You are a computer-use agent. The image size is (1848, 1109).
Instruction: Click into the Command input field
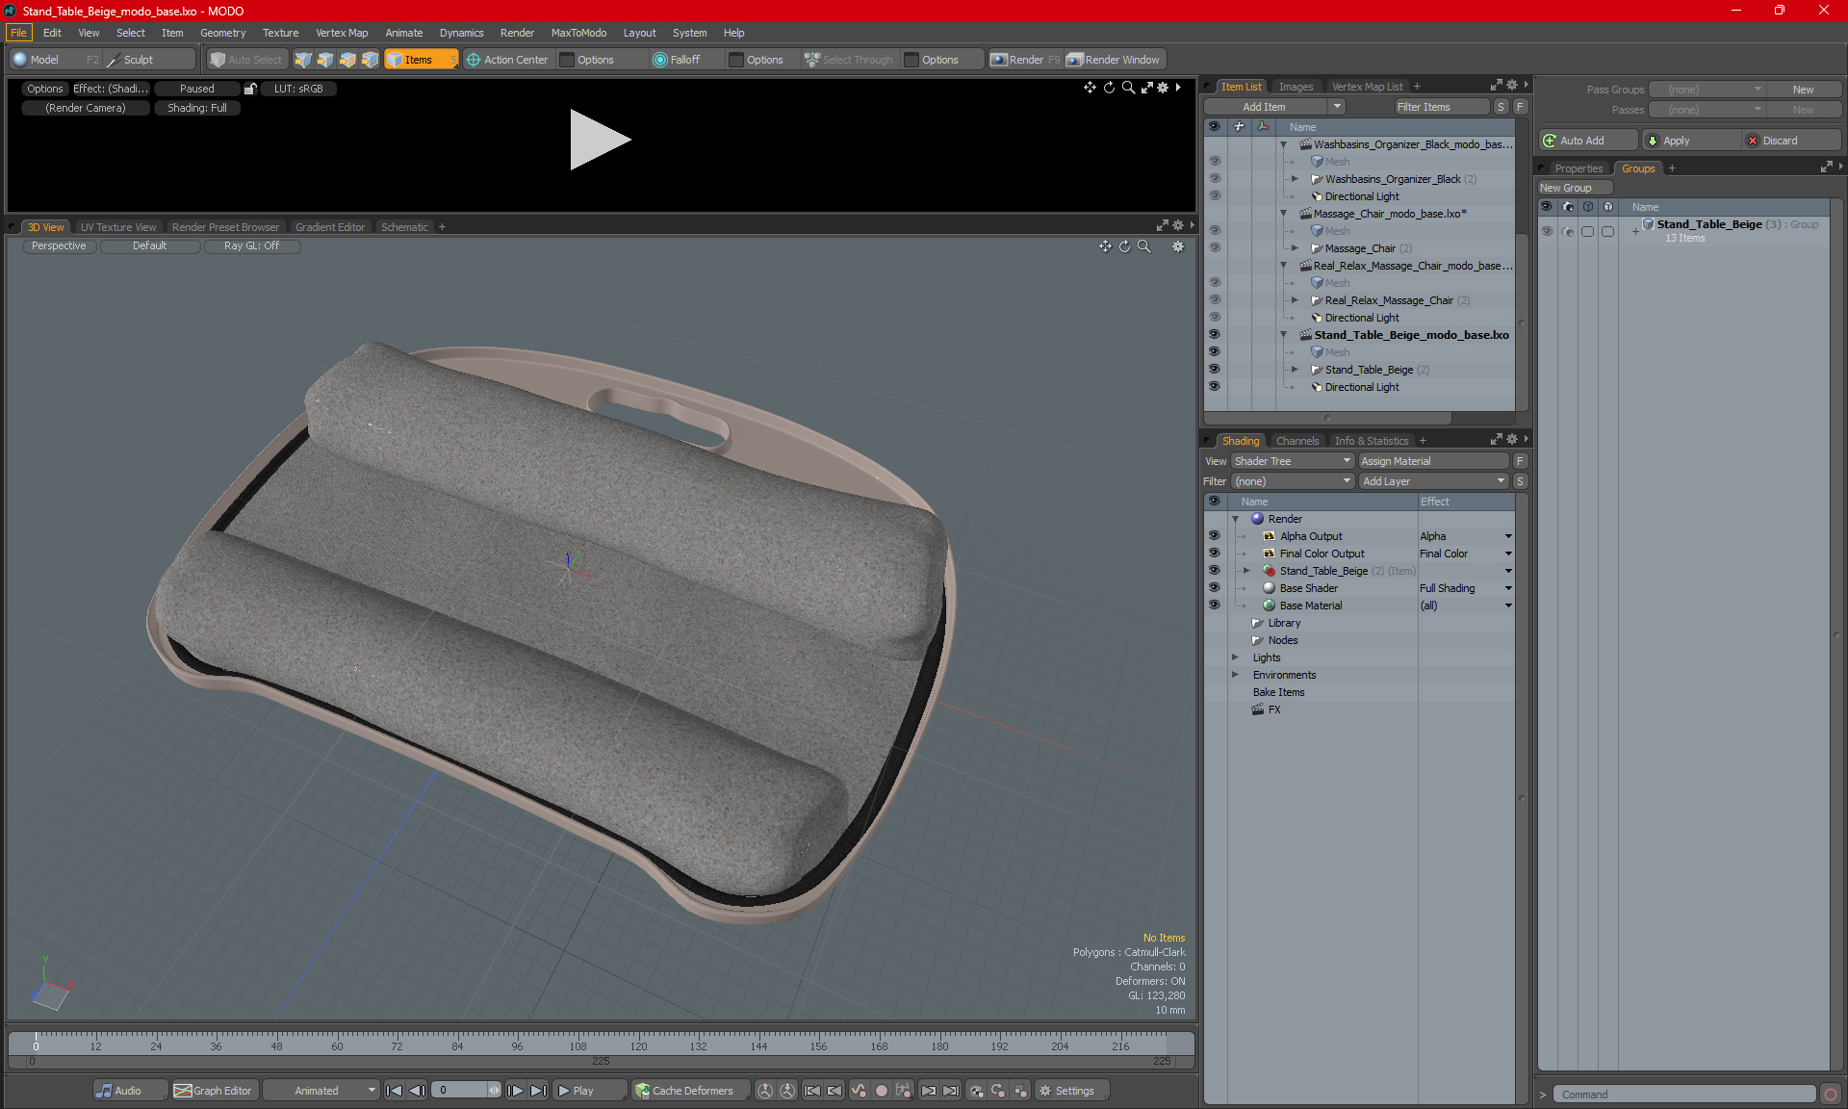(x=1685, y=1095)
